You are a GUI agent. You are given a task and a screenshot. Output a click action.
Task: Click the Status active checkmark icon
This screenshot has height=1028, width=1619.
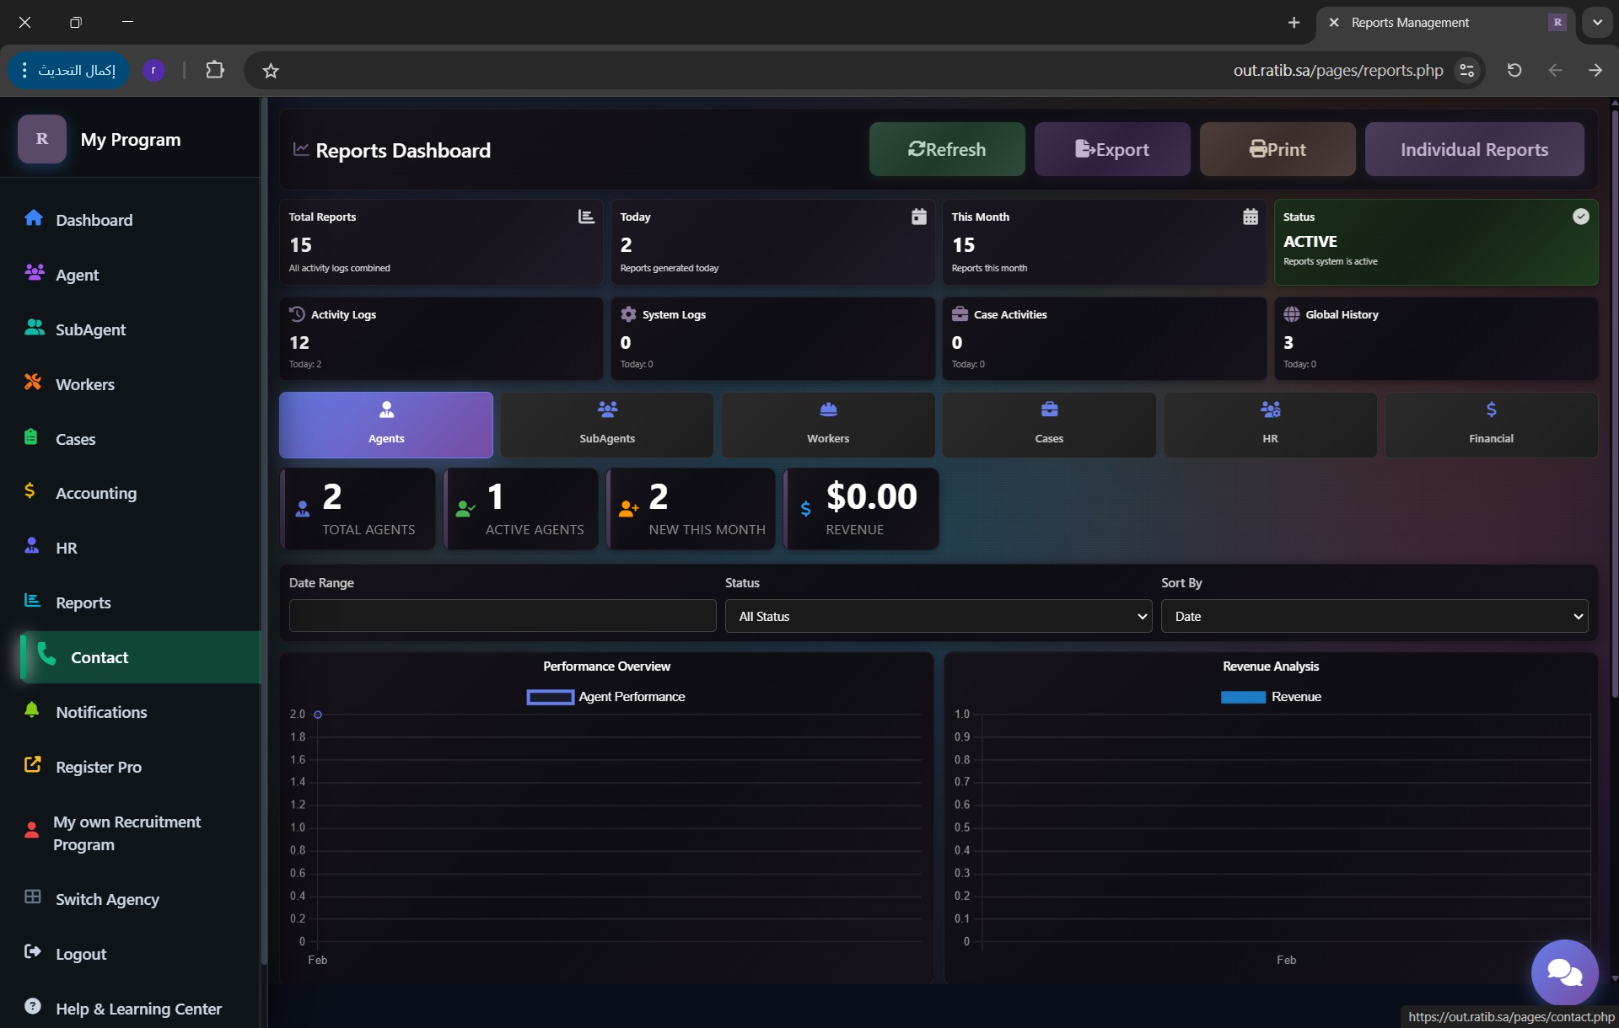tap(1581, 217)
